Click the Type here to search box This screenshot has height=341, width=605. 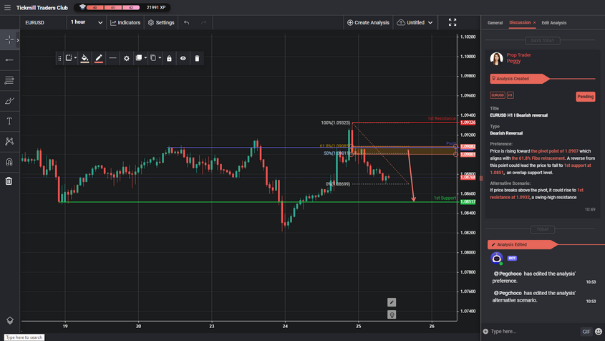(24, 337)
